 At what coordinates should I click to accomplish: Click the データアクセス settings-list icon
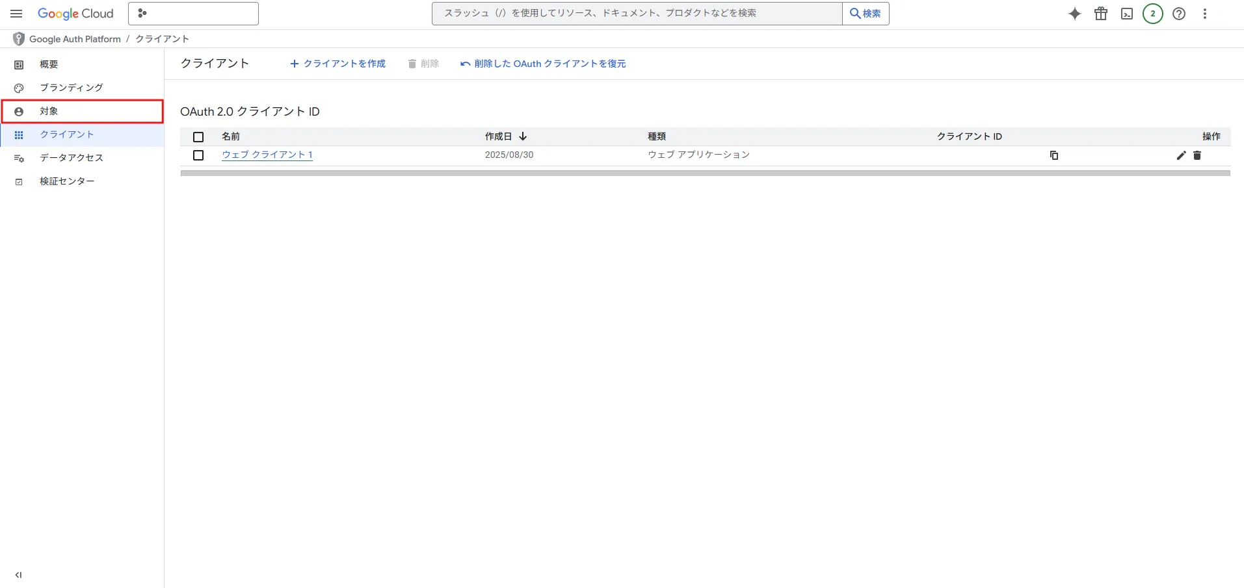point(19,159)
